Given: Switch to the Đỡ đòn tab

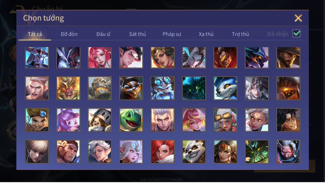Looking at the screenshot, I should click(x=69, y=34).
